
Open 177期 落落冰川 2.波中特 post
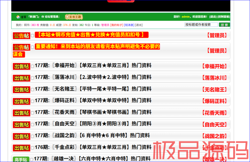click(93, 77)
